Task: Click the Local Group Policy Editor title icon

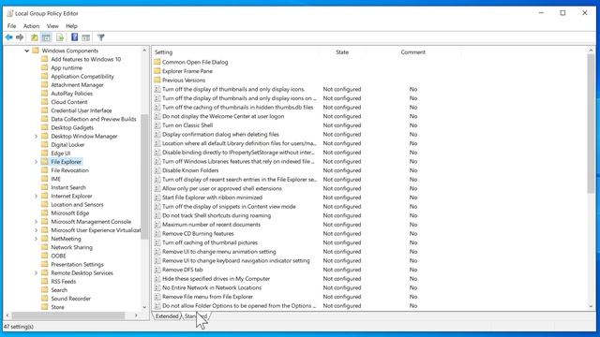Action: coord(10,13)
